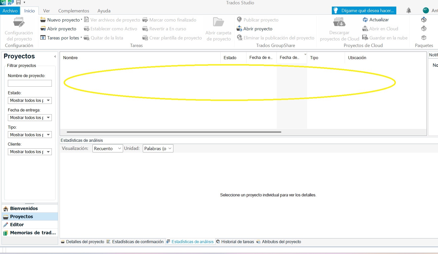438x254 pixels.
Task: Open the Archivo menu tab
Action: coord(10,11)
